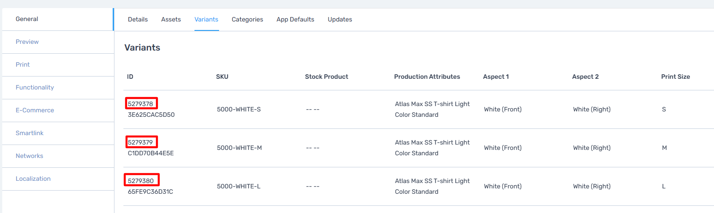The width and height of the screenshot is (714, 213).
Task: Click variant ID 5279378
Action: pyautogui.click(x=140, y=104)
